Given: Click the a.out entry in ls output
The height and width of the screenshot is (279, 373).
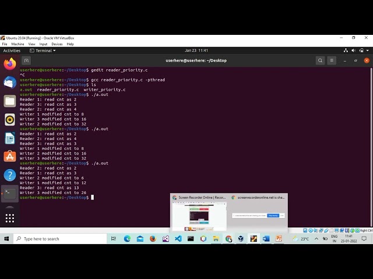Looking at the screenshot, I should point(26,90).
